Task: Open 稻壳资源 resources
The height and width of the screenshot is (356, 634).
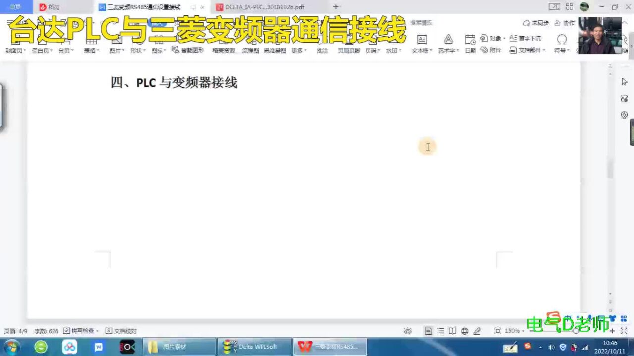Action: pos(224,50)
